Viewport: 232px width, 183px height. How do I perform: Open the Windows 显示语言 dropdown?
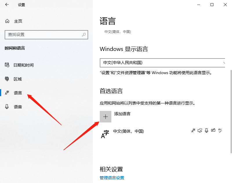click(x=162, y=63)
